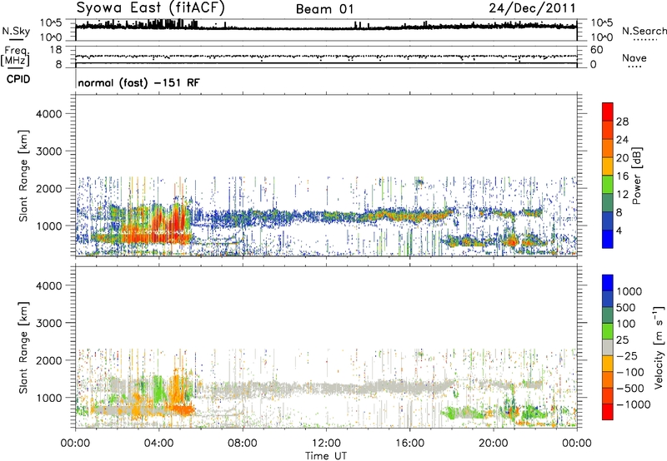This screenshot has width=667, height=461.
Task: Click 'Slant Range [km]' label of power panel
Action: point(24,176)
